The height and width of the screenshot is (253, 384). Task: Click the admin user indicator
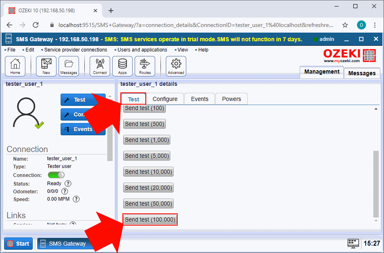pyautogui.click(x=324, y=39)
